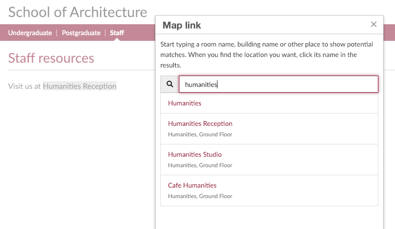Focus the location search input field
The image size is (395, 229).
pyautogui.click(x=278, y=84)
